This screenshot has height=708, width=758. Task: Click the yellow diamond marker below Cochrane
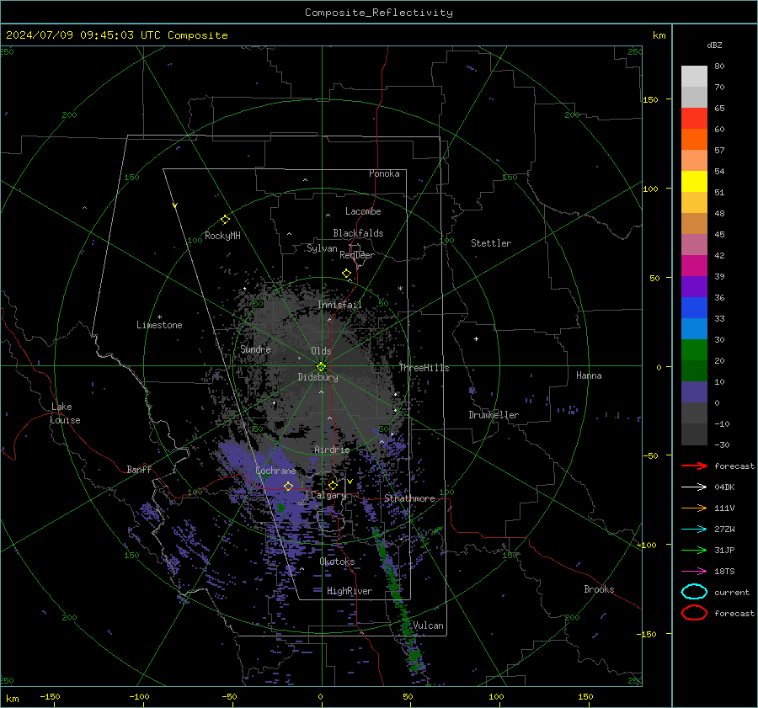[288, 486]
